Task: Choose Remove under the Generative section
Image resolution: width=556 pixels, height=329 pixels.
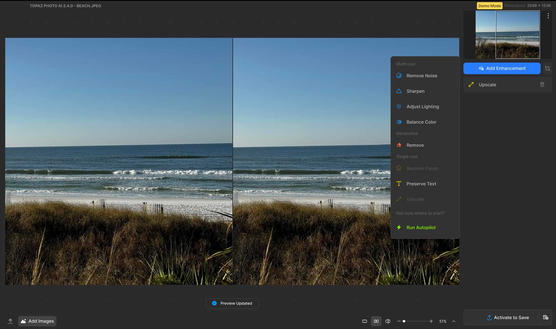Action: coord(415,145)
